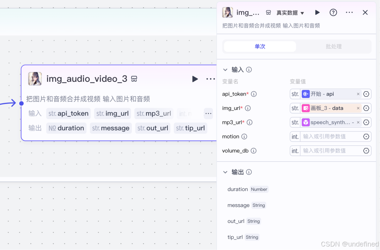Open reference picker for mp3_url
The image size is (380, 250).
(366, 123)
